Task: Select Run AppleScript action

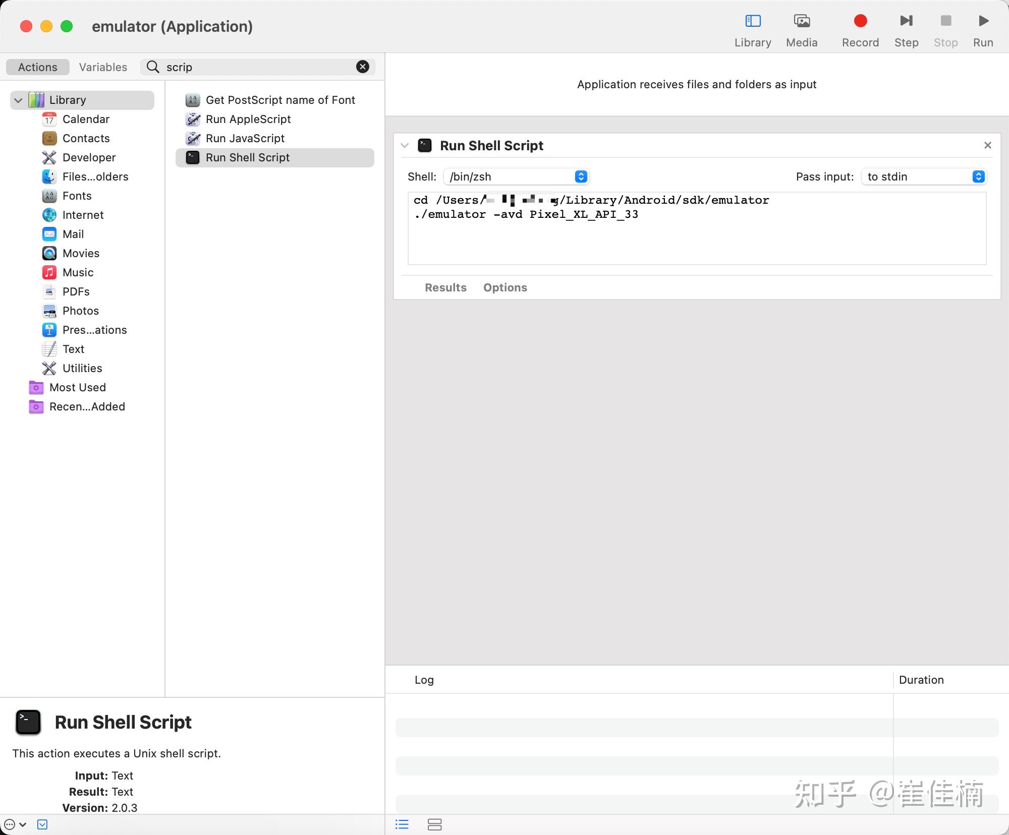Action: [x=248, y=120]
